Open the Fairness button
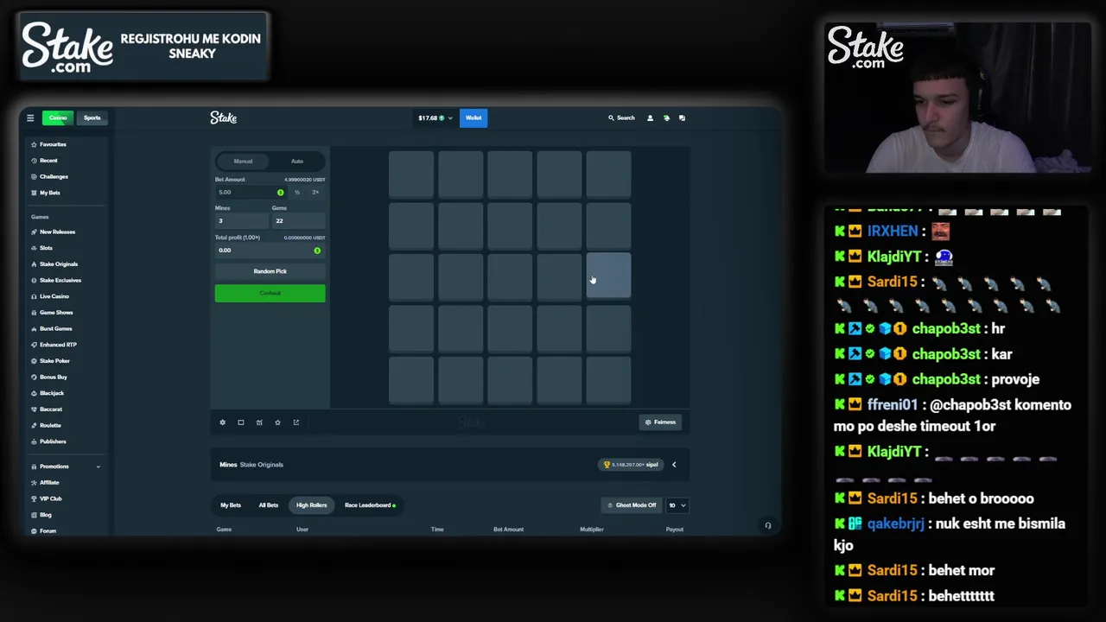 coord(659,422)
